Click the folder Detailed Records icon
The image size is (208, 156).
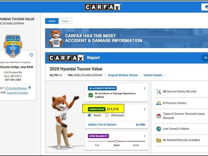point(159,140)
